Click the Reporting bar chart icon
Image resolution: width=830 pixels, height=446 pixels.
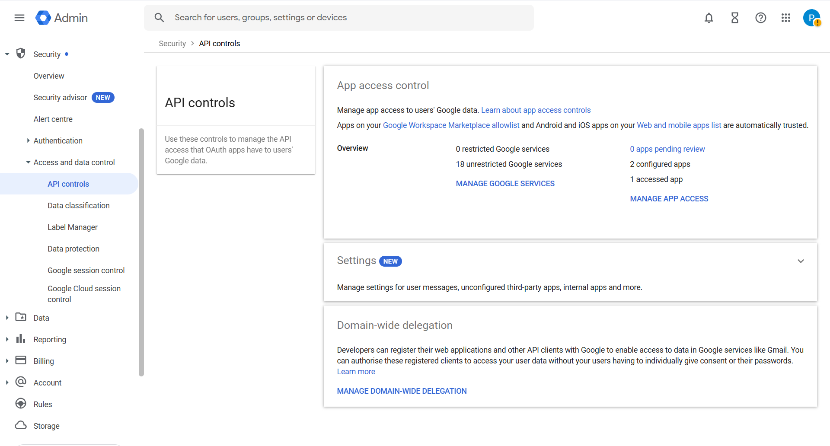(20, 339)
